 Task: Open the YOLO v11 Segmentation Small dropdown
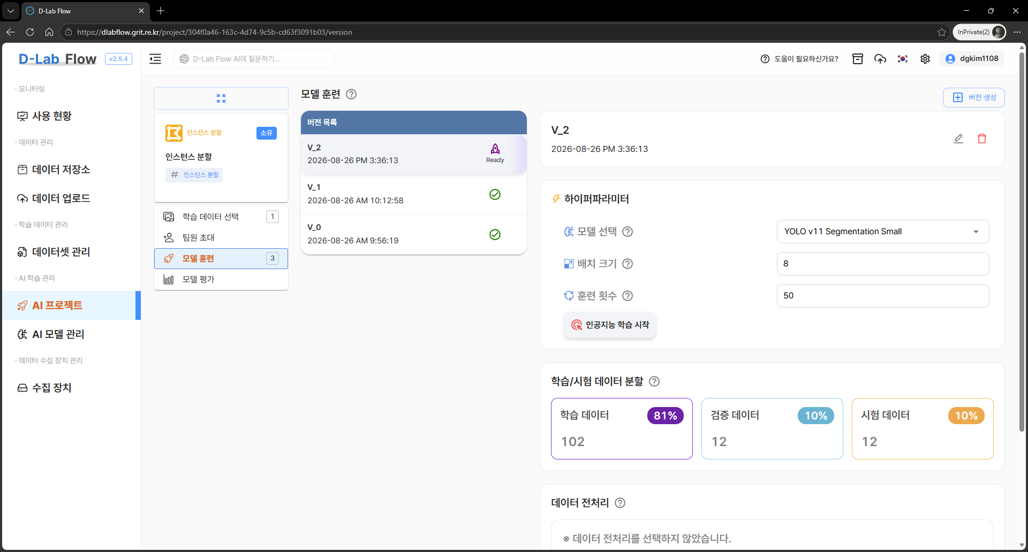tap(882, 232)
